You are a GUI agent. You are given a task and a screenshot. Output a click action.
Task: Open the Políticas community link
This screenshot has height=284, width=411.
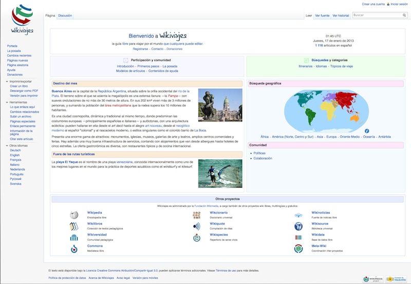tap(259, 153)
